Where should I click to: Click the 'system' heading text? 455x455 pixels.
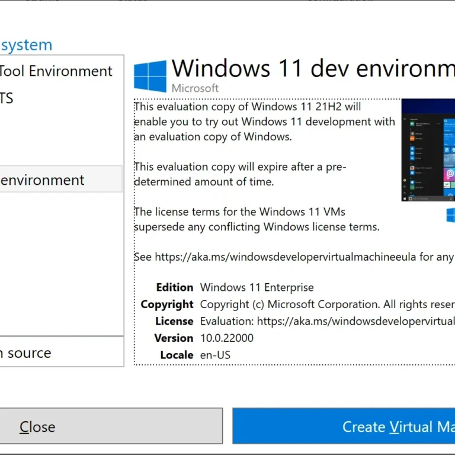coord(27,45)
